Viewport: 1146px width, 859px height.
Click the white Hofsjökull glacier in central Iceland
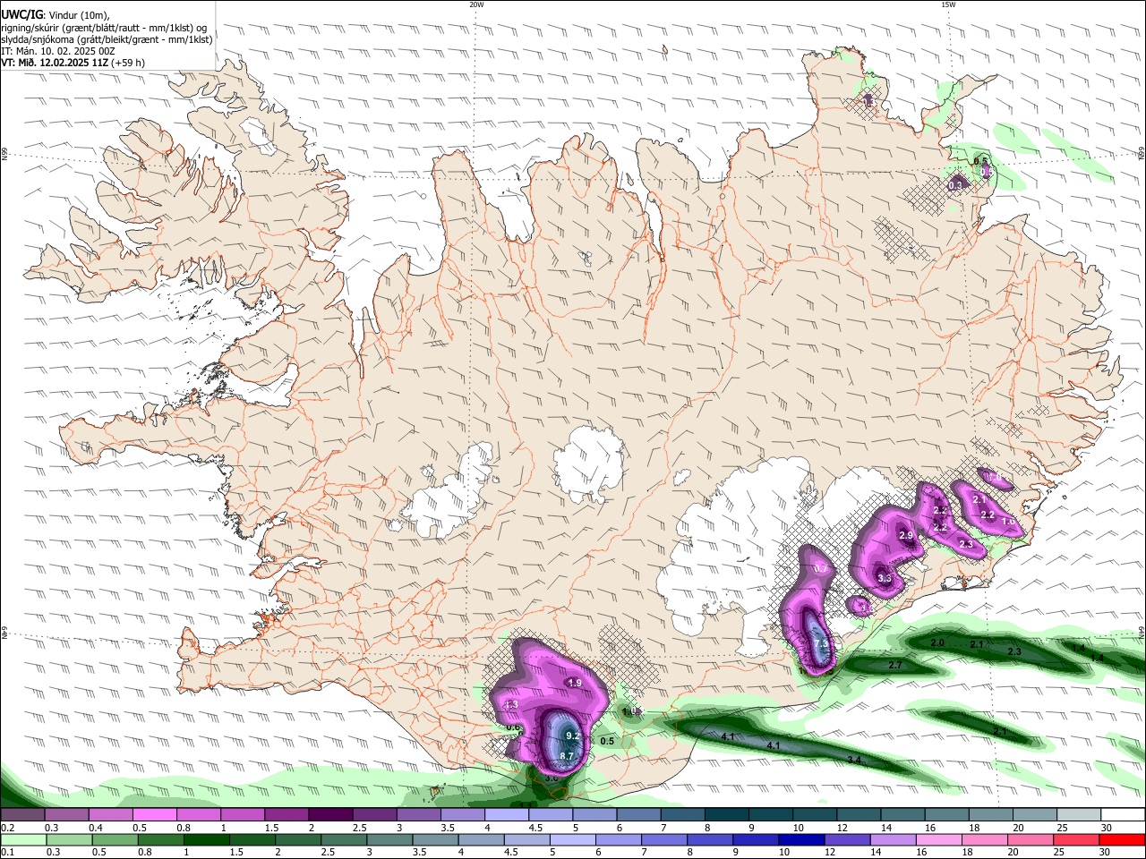pos(589,464)
